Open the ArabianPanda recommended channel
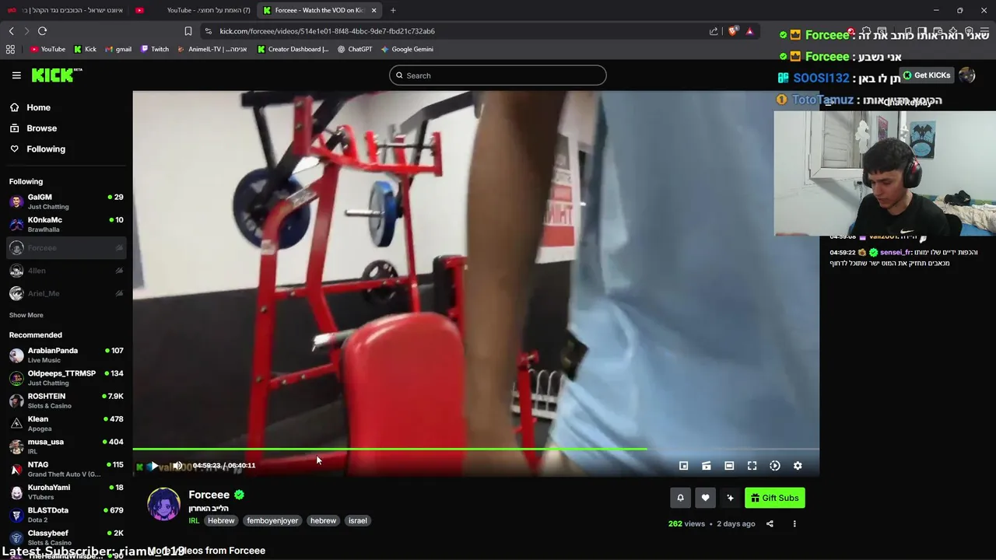996x560 pixels. pyautogui.click(x=66, y=355)
